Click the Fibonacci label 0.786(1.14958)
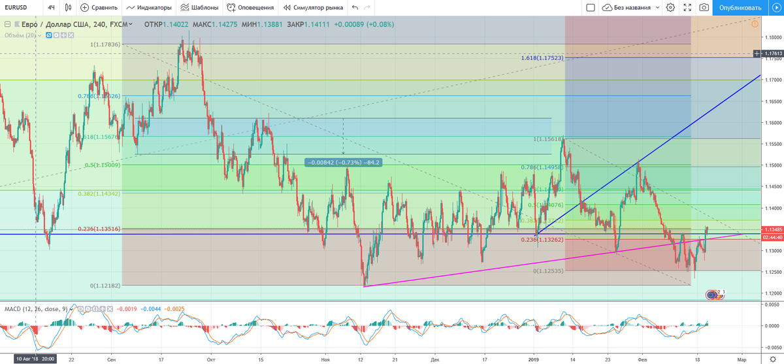The width and height of the screenshot is (784, 364). pos(542,167)
